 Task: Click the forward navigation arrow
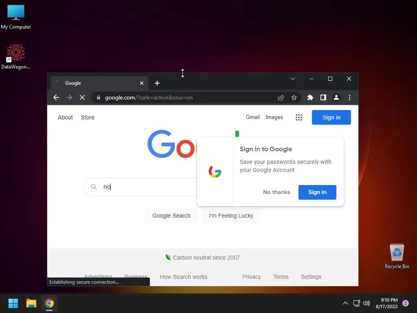[x=69, y=97]
